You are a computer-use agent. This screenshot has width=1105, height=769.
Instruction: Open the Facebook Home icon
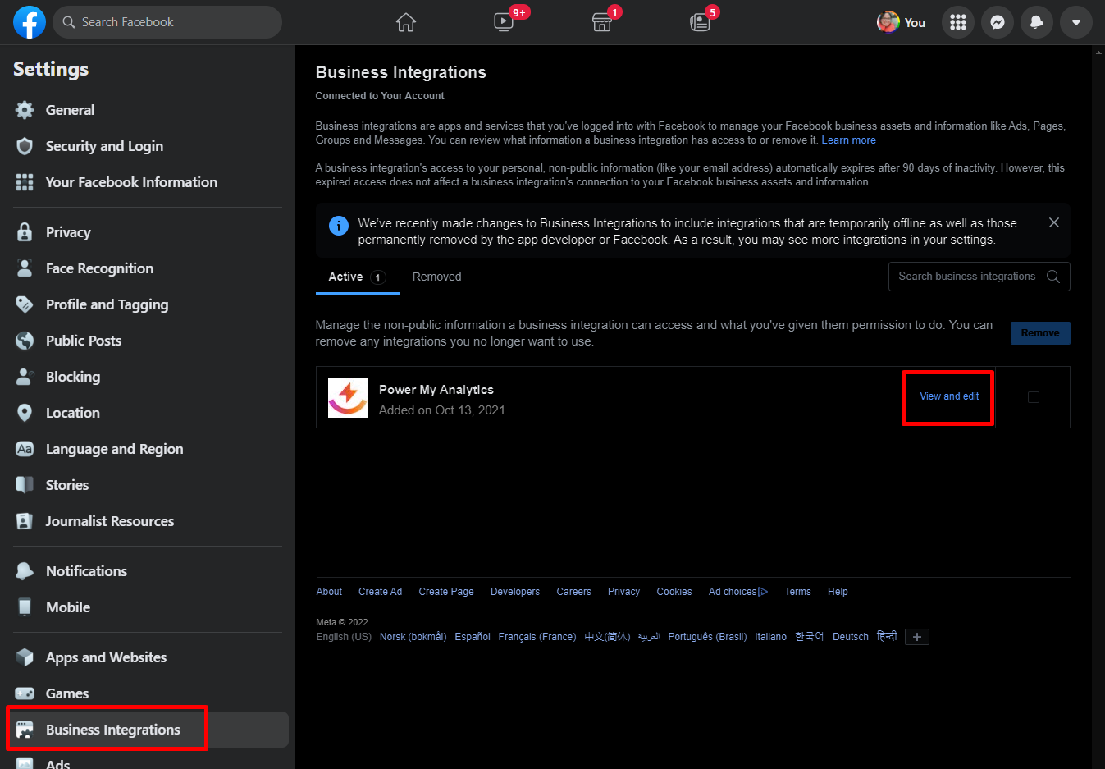(x=405, y=22)
